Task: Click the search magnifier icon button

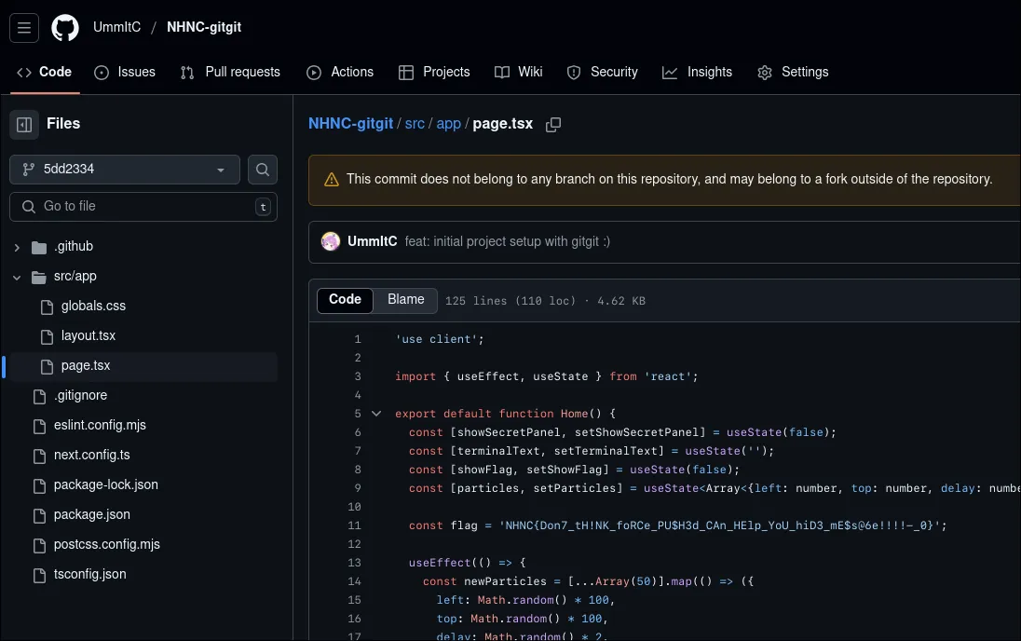Action: [263, 170]
